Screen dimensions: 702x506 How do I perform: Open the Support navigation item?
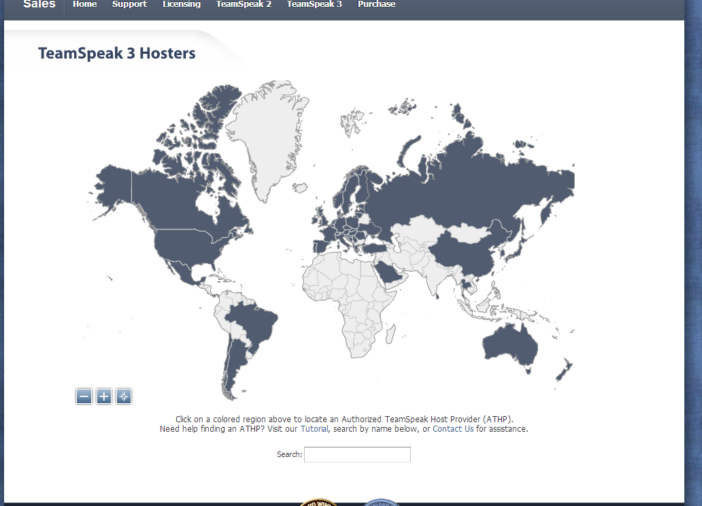point(129,4)
